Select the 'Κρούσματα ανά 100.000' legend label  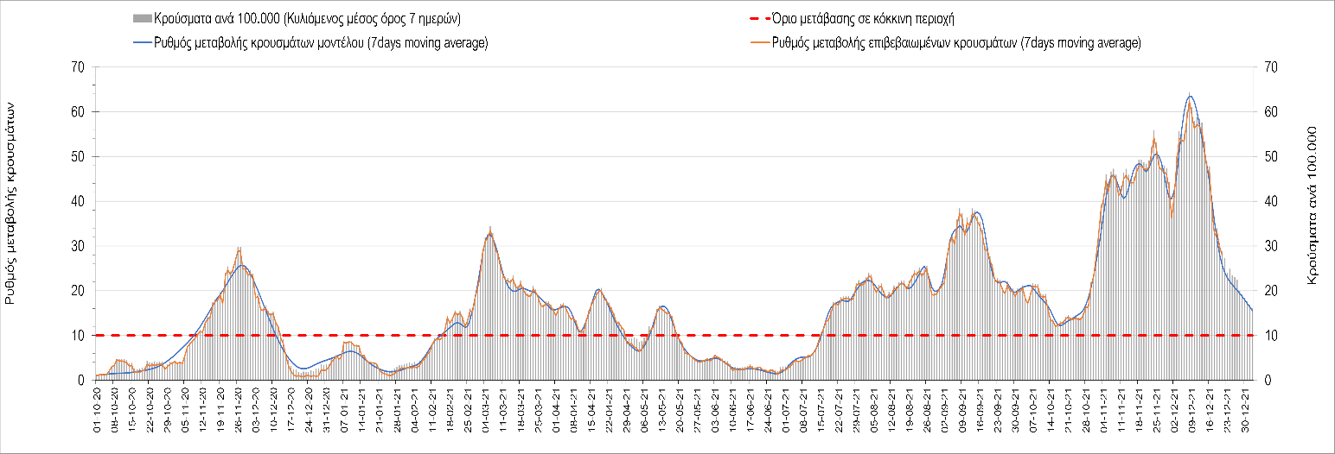307,18
